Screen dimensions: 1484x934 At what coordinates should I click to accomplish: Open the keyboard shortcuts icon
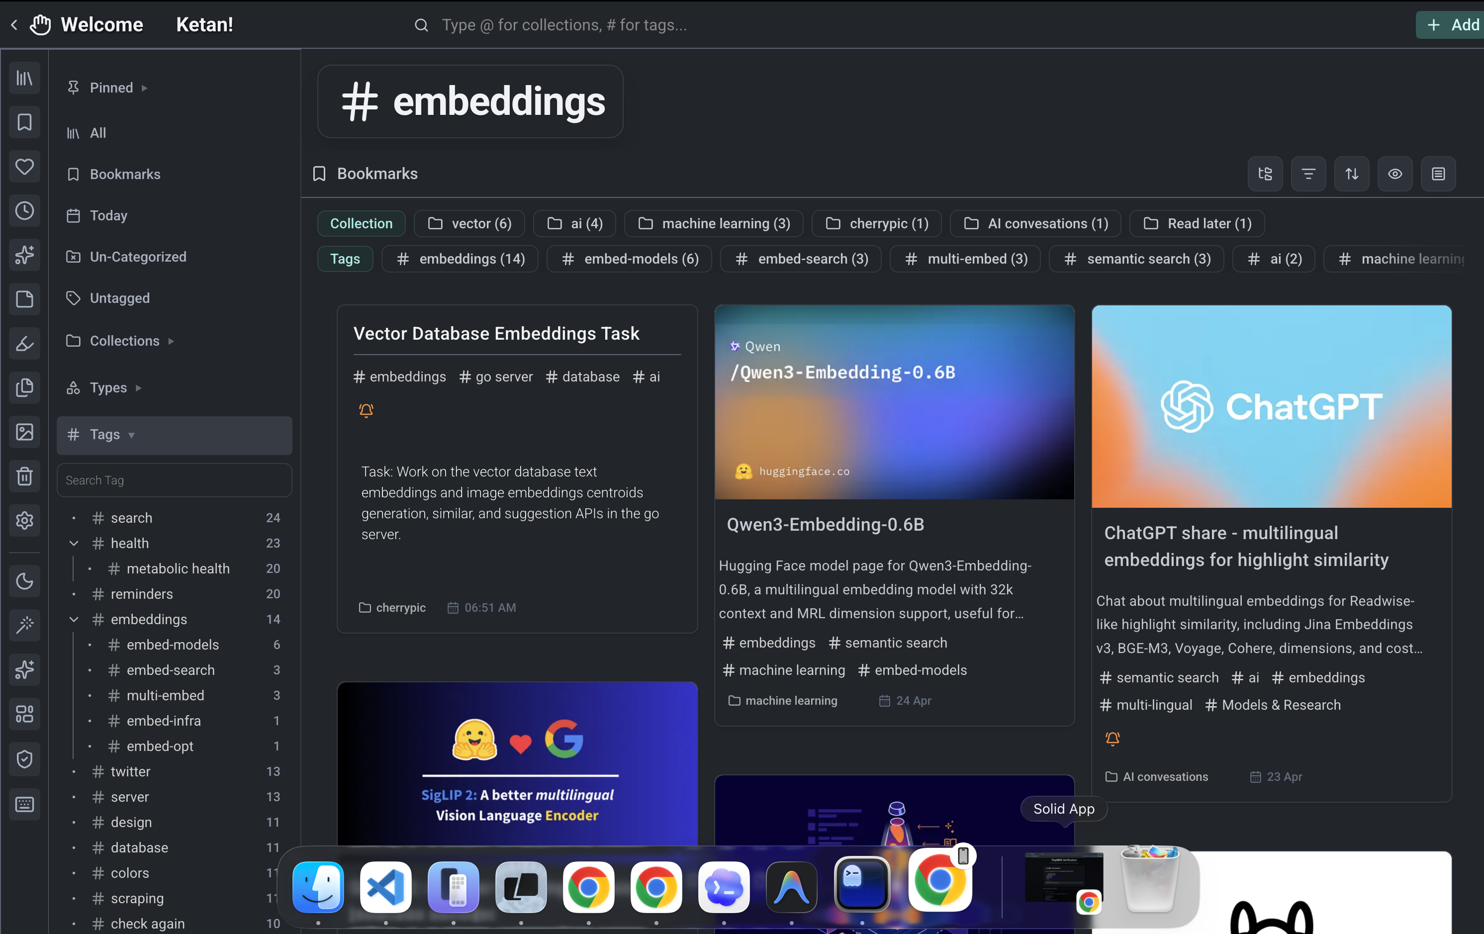[25, 804]
